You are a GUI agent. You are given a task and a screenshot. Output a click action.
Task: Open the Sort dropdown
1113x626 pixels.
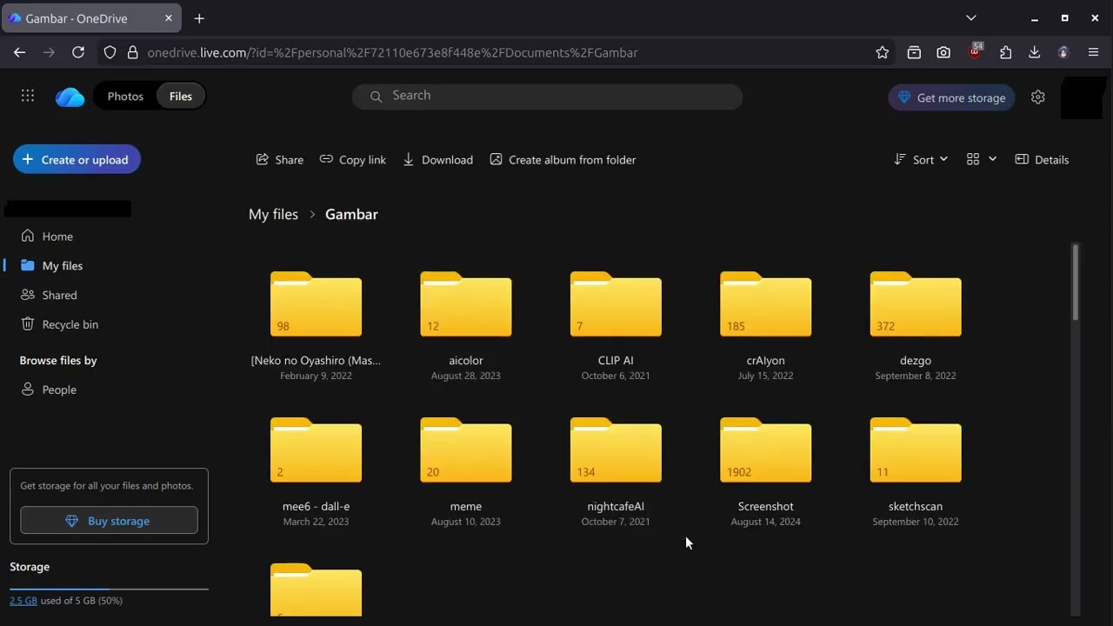921,160
